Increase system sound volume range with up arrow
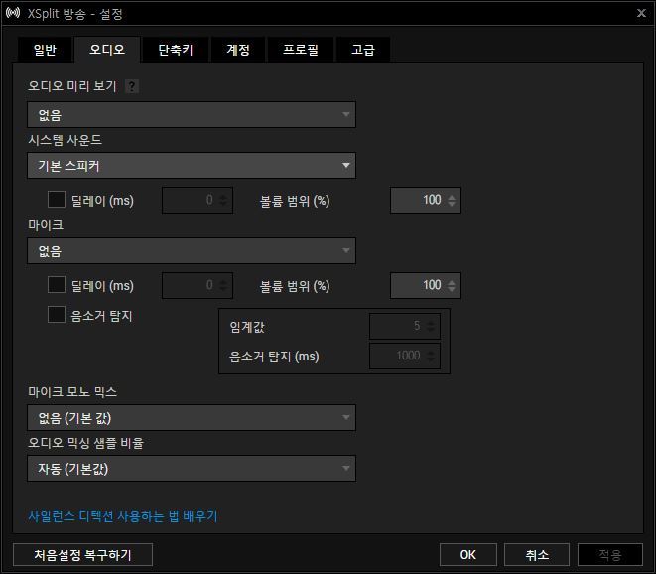The width and height of the screenshot is (656, 574). (x=452, y=196)
